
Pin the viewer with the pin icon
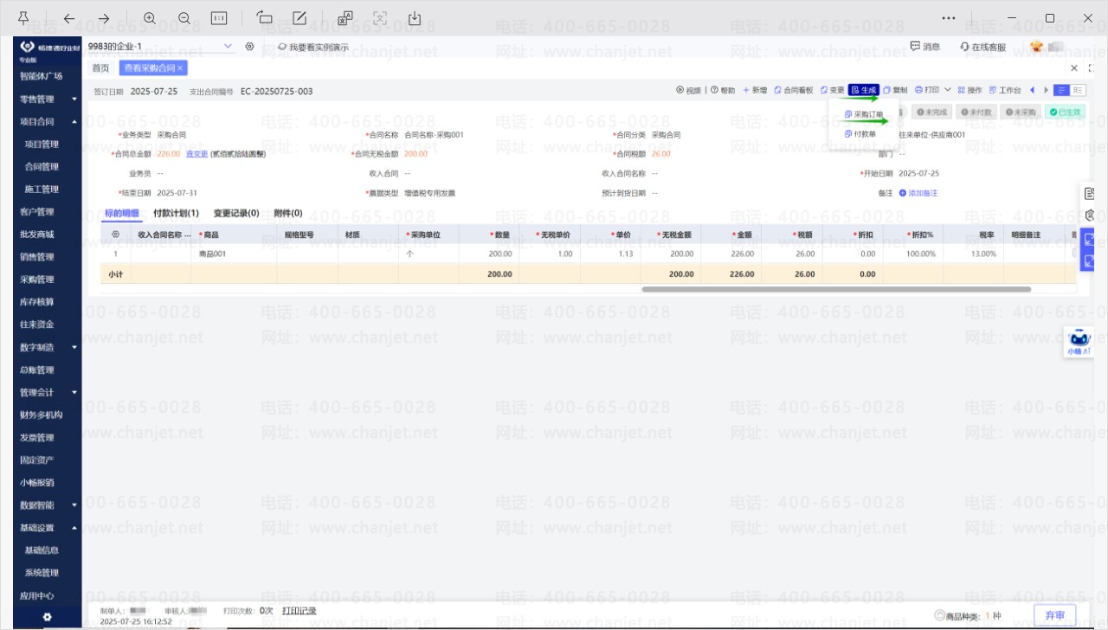pos(23,18)
